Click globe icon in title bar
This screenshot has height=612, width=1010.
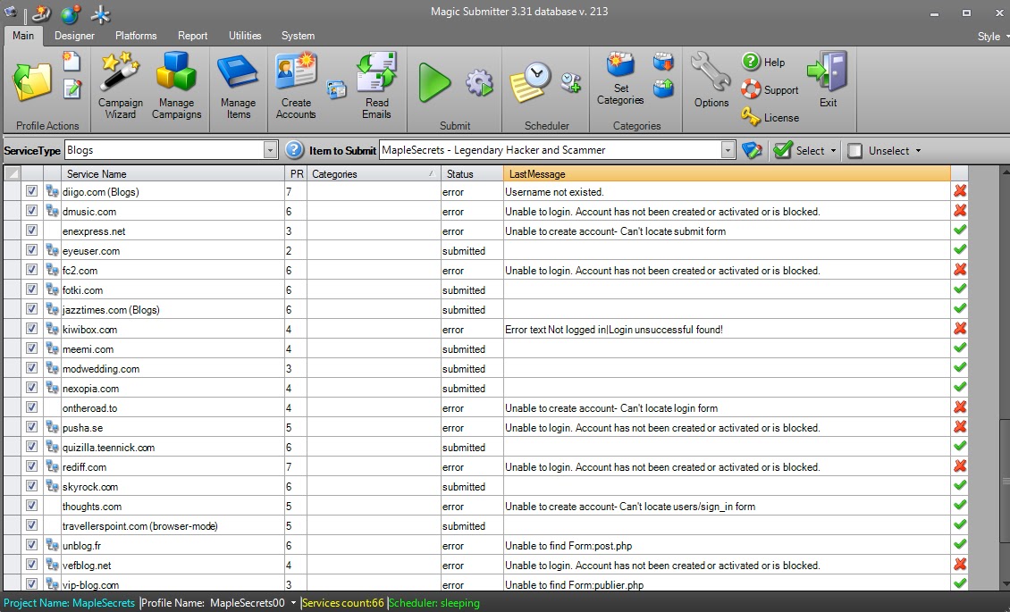71,13
